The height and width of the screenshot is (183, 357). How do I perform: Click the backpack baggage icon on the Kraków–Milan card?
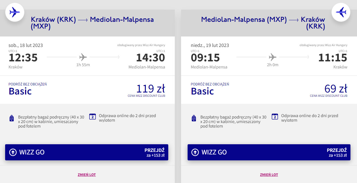(x=12, y=118)
